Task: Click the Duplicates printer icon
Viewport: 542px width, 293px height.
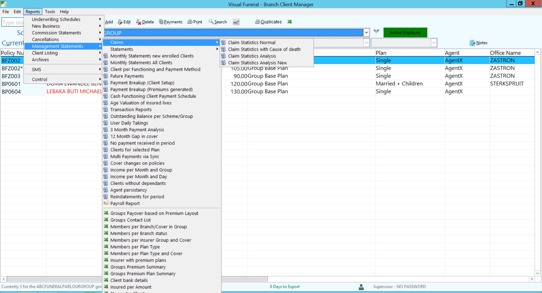Action: pos(257,22)
